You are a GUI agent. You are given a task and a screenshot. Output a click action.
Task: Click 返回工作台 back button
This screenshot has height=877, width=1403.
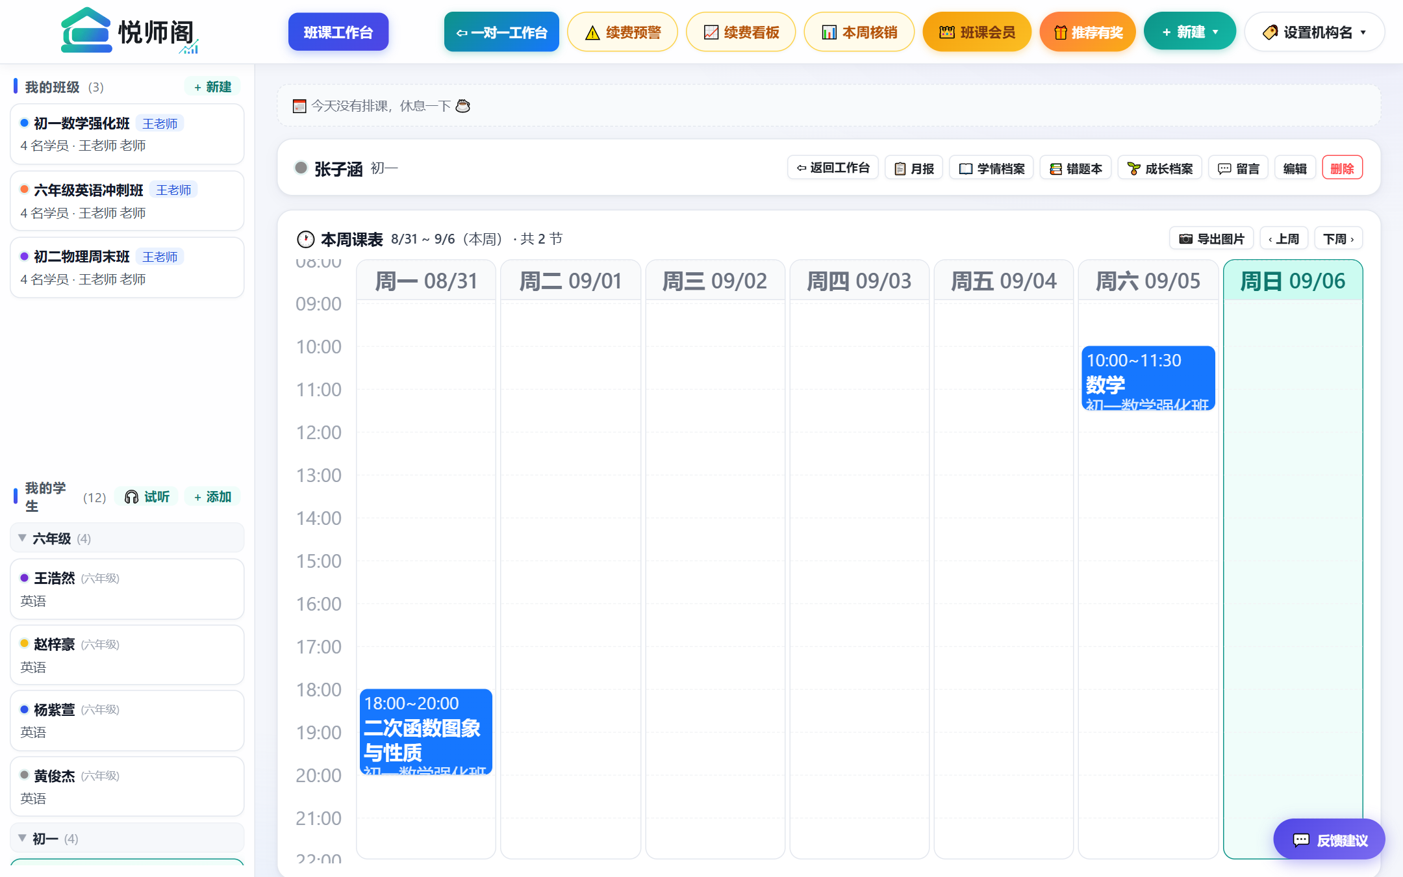point(833,168)
